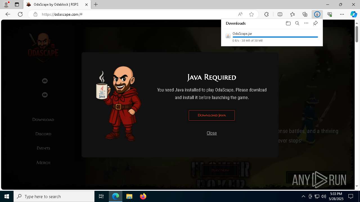
Task: Toggle Split screen view
Action: click(280, 14)
